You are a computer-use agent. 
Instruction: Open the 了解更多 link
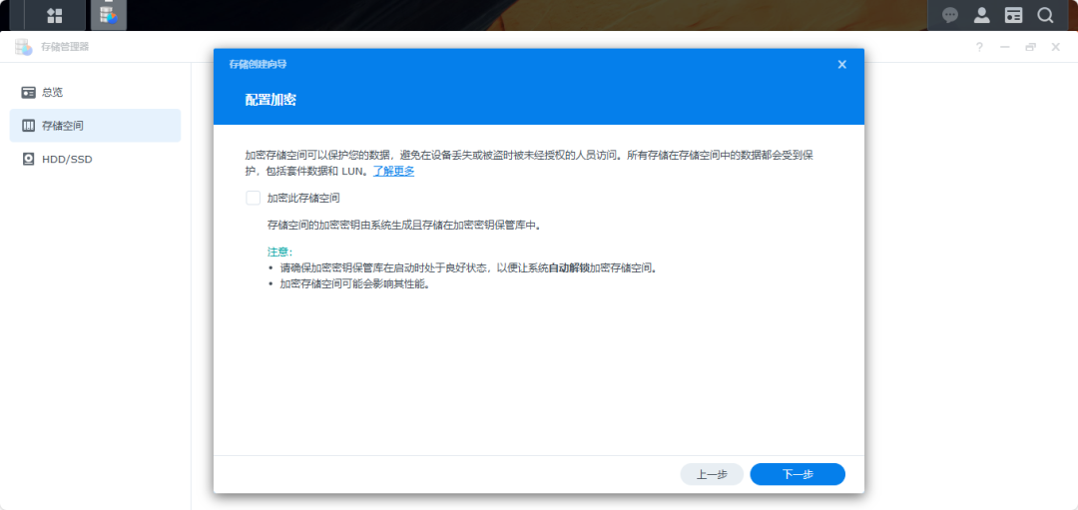[x=393, y=171]
